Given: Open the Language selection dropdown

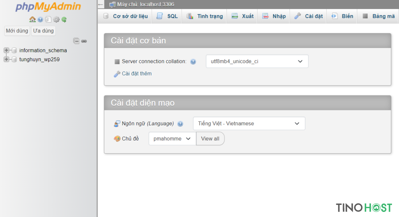Looking at the screenshot, I should (x=249, y=123).
